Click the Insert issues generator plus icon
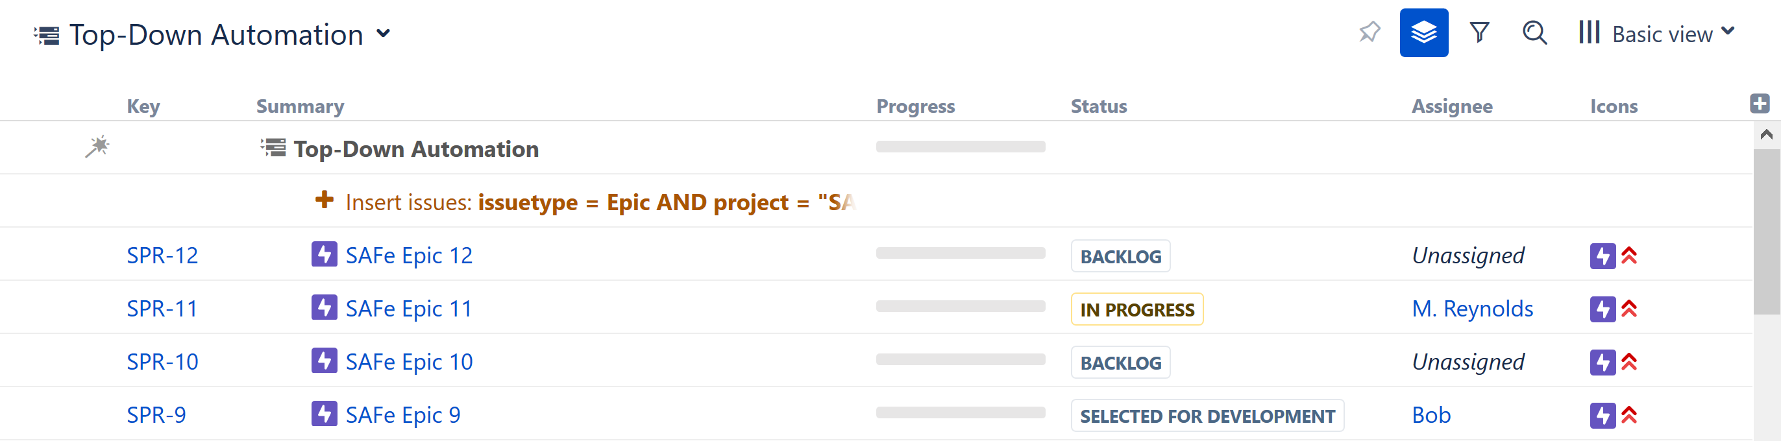The image size is (1781, 441). 325,200
